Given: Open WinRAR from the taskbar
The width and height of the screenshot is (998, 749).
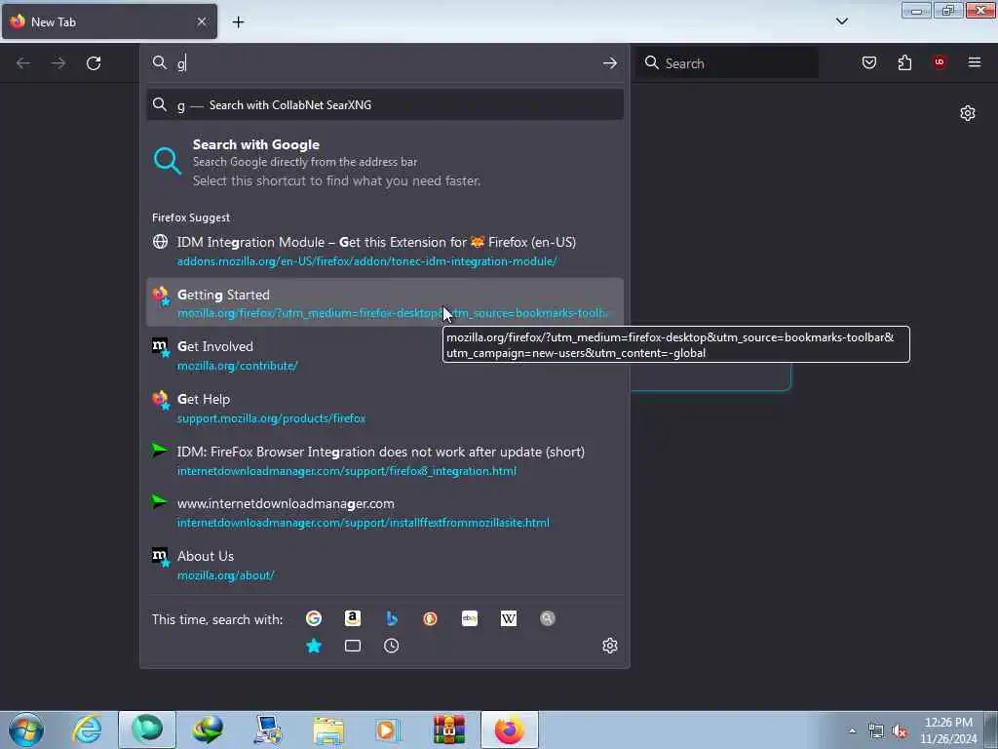Looking at the screenshot, I should click(x=449, y=729).
